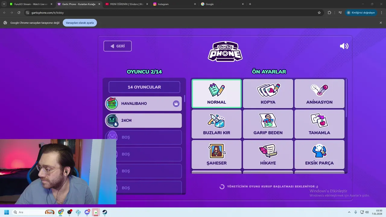Viewport: 386px width, 217px height.
Task: Open the Extensions puzzle icon
Action: (329, 13)
